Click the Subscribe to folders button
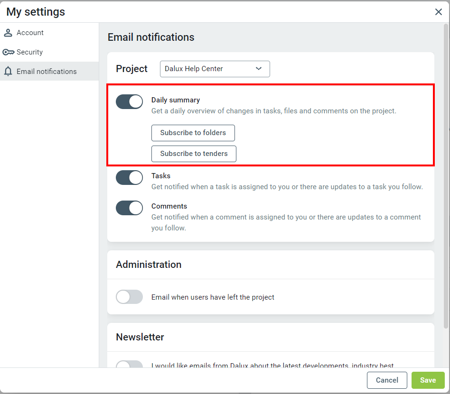Image resolution: width=450 pixels, height=394 pixels. click(193, 133)
